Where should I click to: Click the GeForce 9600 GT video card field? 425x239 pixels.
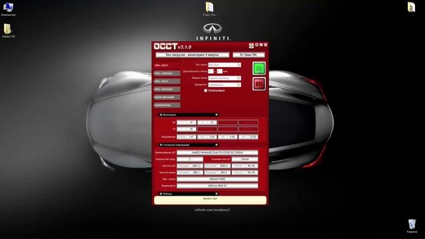[x=217, y=186]
